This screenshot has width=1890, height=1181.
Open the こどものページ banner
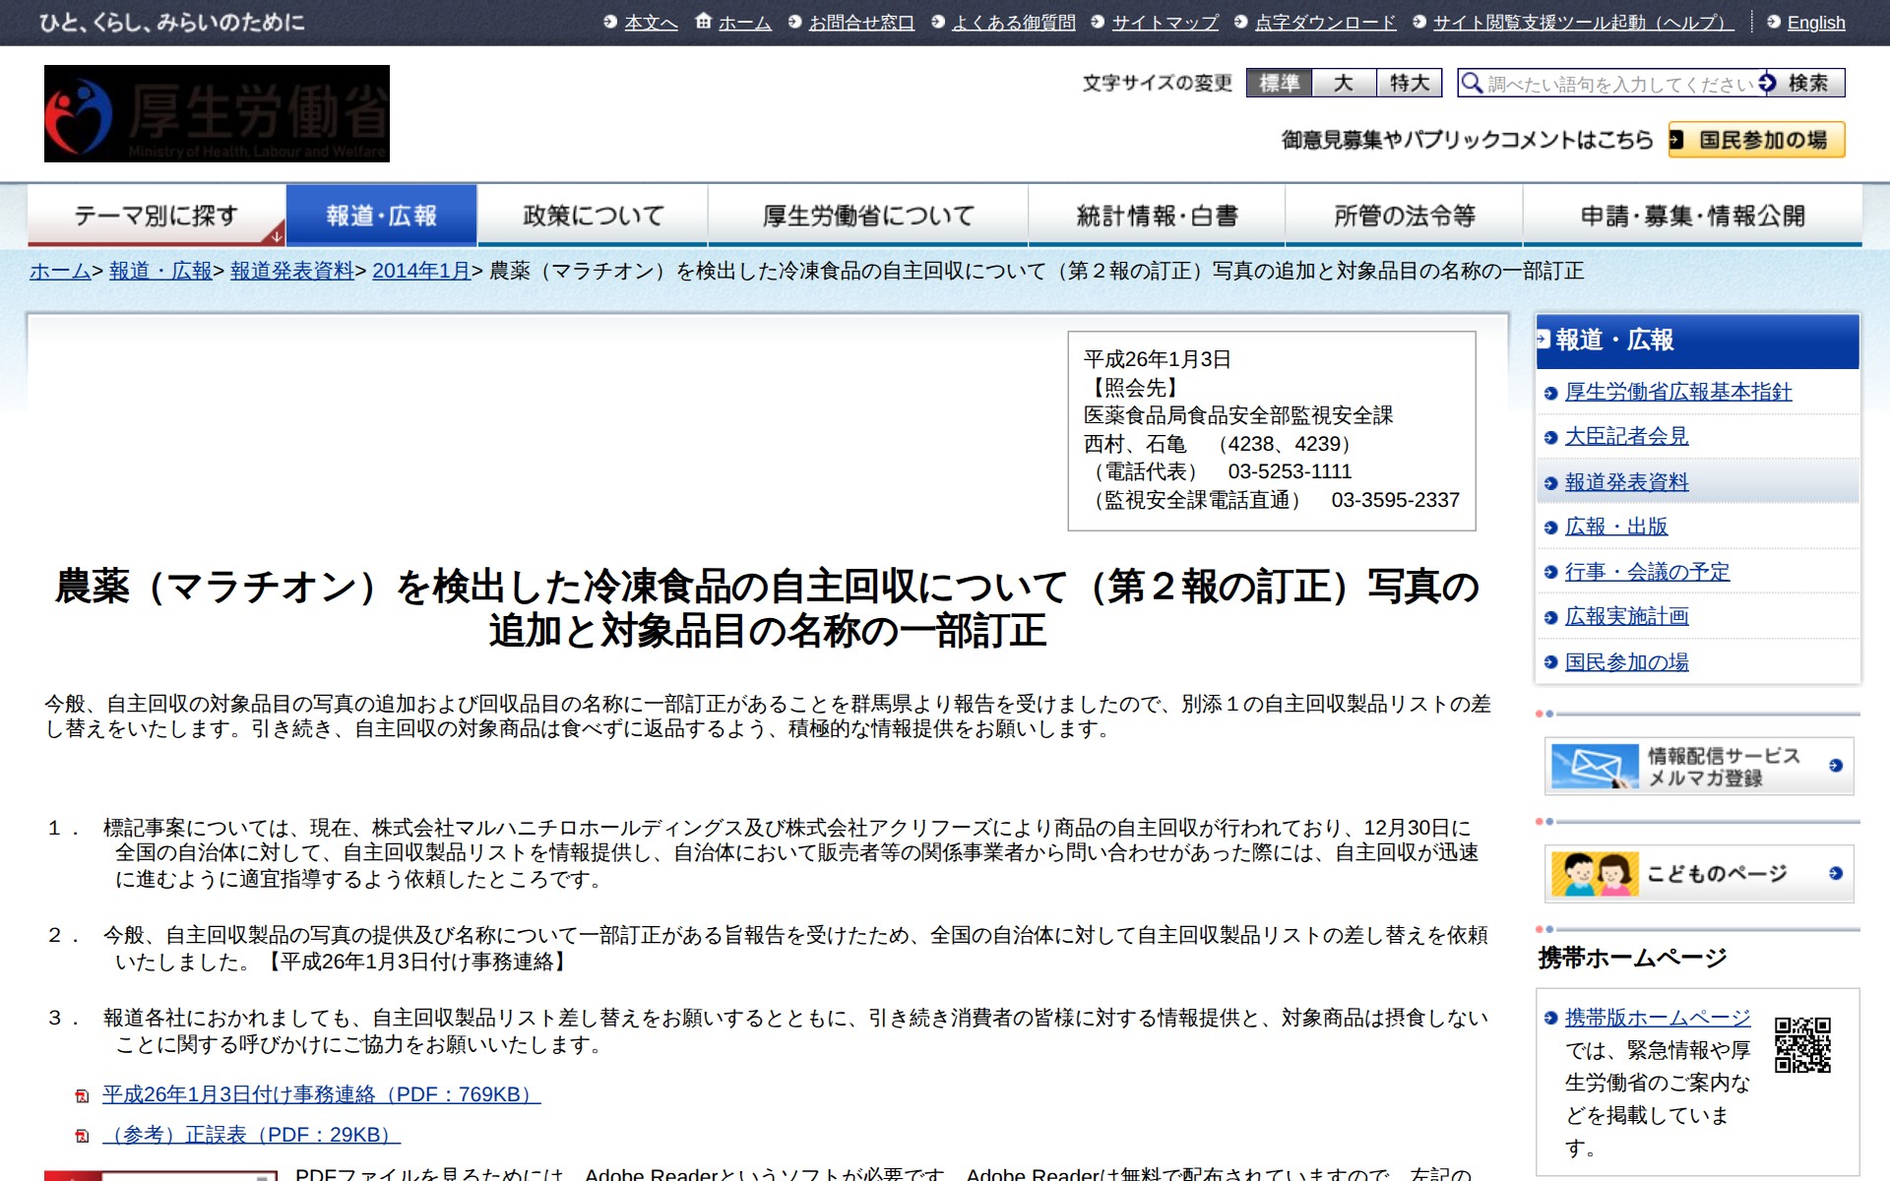[x=1698, y=873]
